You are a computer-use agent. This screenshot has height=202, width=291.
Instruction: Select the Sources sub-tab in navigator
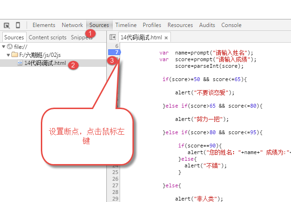pyautogui.click(x=14, y=37)
